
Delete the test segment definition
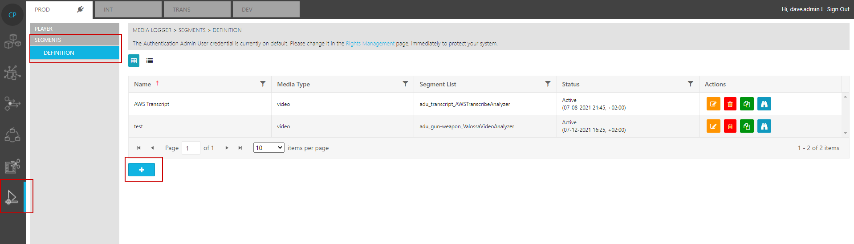[x=730, y=126]
